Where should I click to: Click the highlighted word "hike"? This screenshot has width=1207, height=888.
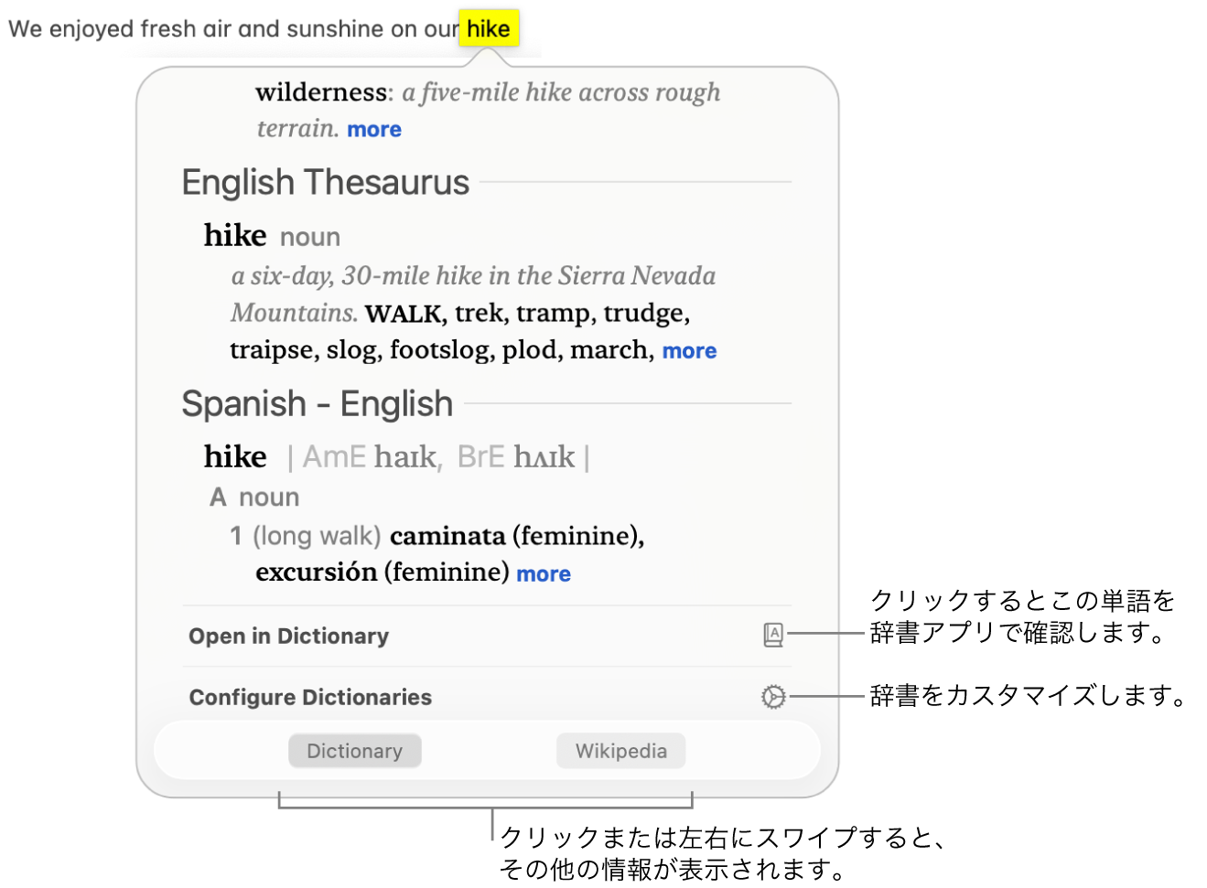click(489, 29)
